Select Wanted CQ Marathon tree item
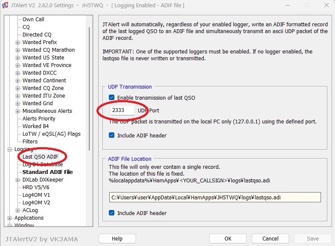Image resolution: width=335 pixels, height=246 pixels. (x=49, y=50)
